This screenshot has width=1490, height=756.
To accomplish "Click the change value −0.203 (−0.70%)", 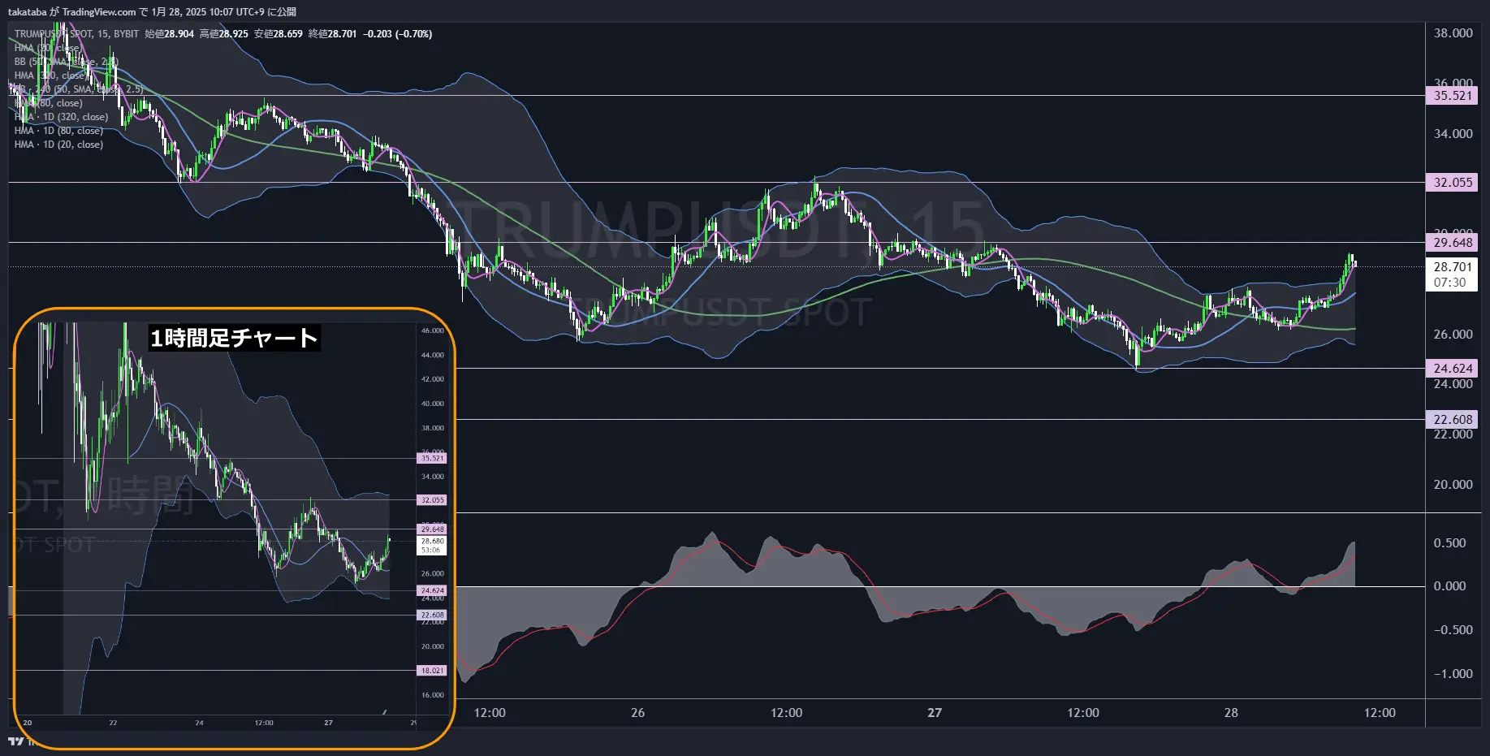I will point(397,34).
